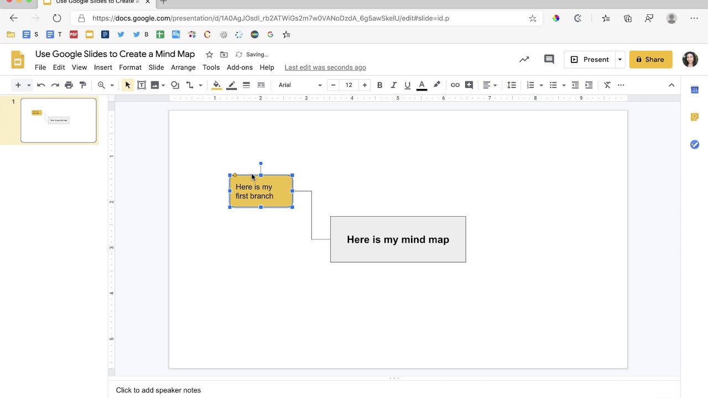The height and width of the screenshot is (398, 708).
Task: Click the Undo icon in toolbar
Action: click(41, 85)
